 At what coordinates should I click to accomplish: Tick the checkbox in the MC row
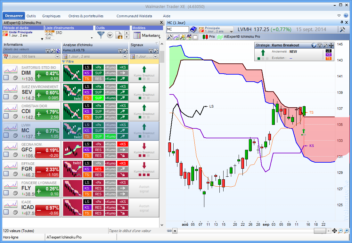tap(6, 135)
